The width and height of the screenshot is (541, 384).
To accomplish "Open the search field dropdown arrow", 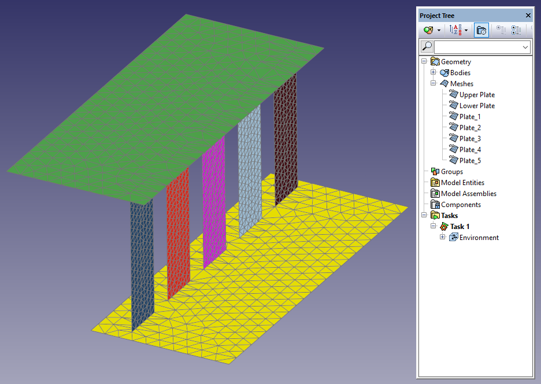I will click(x=525, y=47).
